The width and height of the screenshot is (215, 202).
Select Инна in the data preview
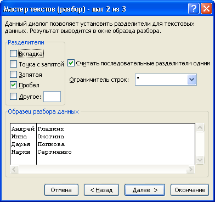19,137
